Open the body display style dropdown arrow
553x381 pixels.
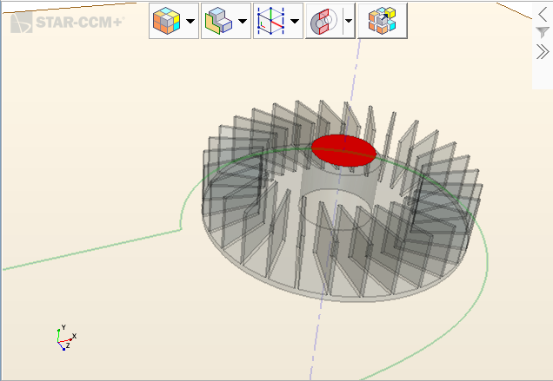(243, 21)
